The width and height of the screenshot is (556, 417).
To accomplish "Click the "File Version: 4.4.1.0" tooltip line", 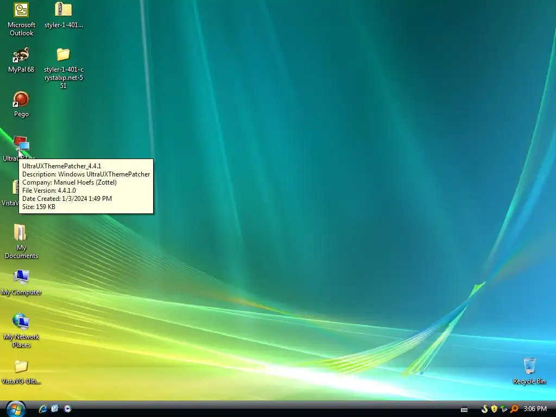I will (49, 191).
